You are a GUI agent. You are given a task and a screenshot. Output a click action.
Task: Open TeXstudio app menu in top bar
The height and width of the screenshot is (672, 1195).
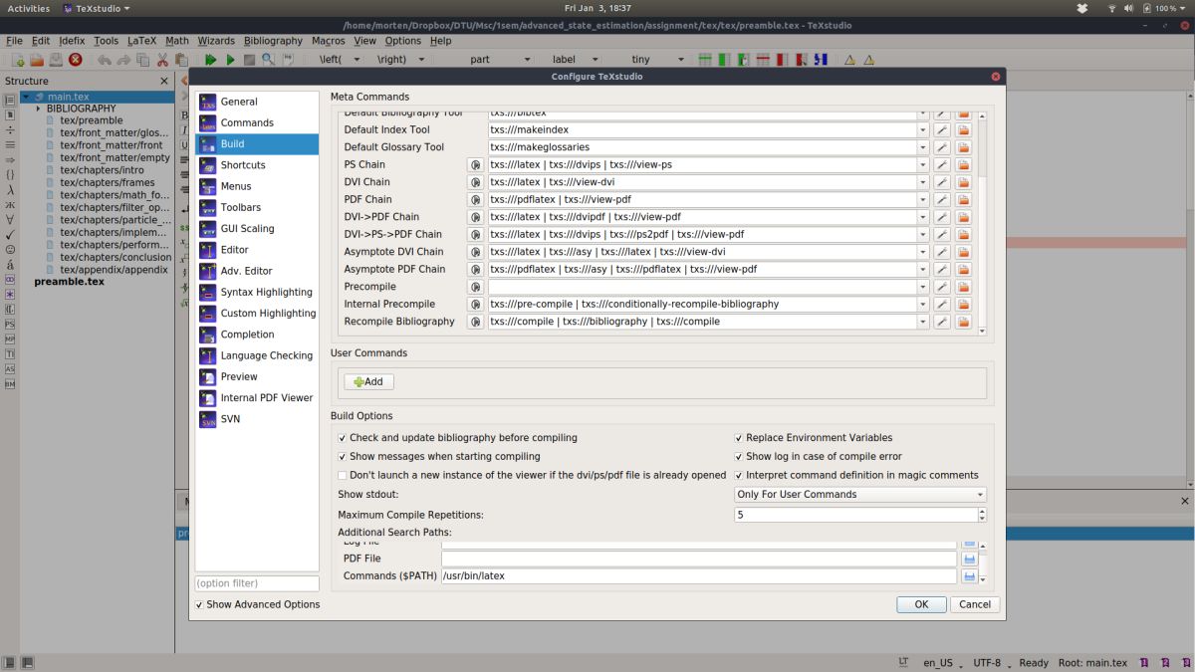97,8
